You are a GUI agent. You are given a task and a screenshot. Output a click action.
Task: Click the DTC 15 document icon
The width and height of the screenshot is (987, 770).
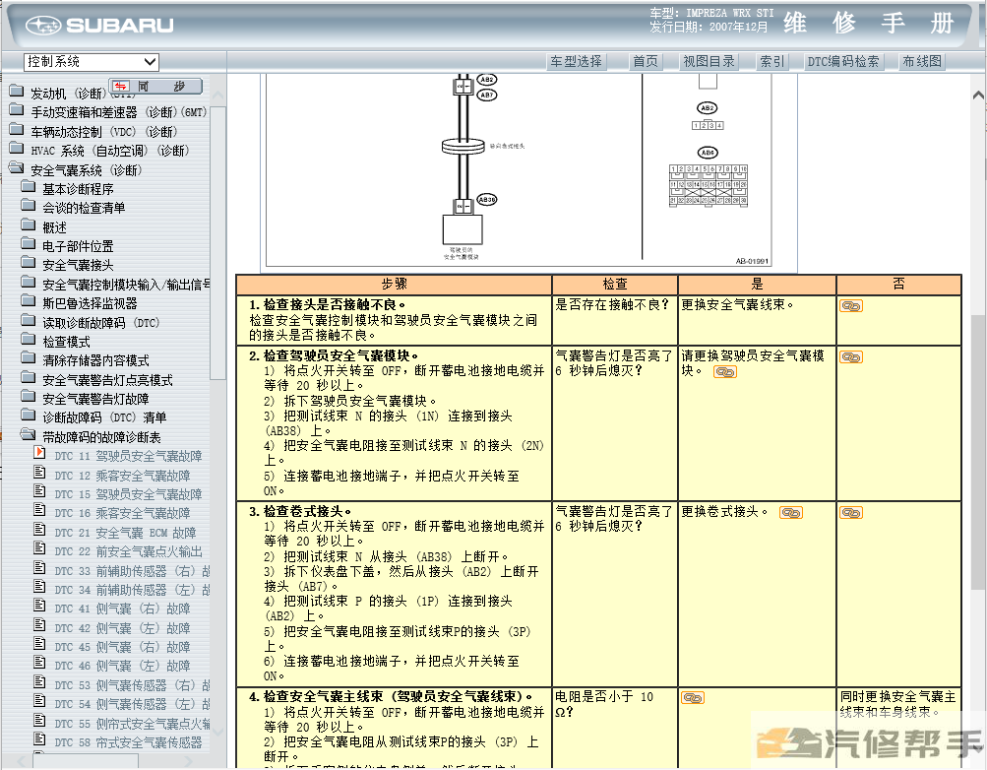39,492
